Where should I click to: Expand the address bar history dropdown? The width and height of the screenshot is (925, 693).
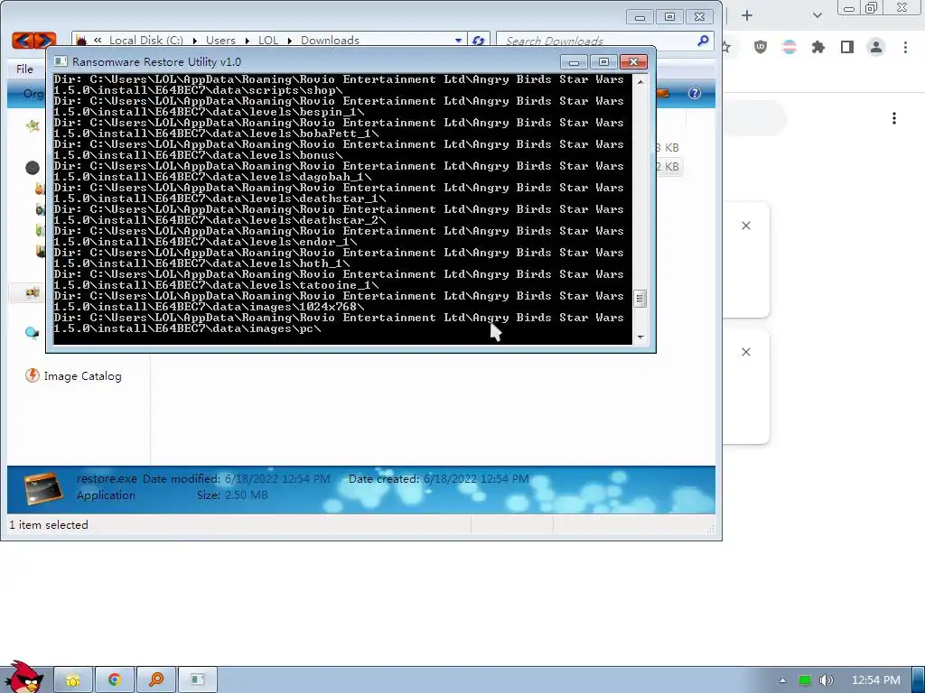pyautogui.click(x=458, y=40)
